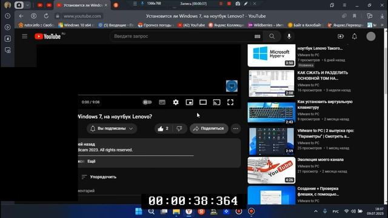Go to YouTube home via logo
The height and width of the screenshot is (218, 388).
[x=48, y=36]
